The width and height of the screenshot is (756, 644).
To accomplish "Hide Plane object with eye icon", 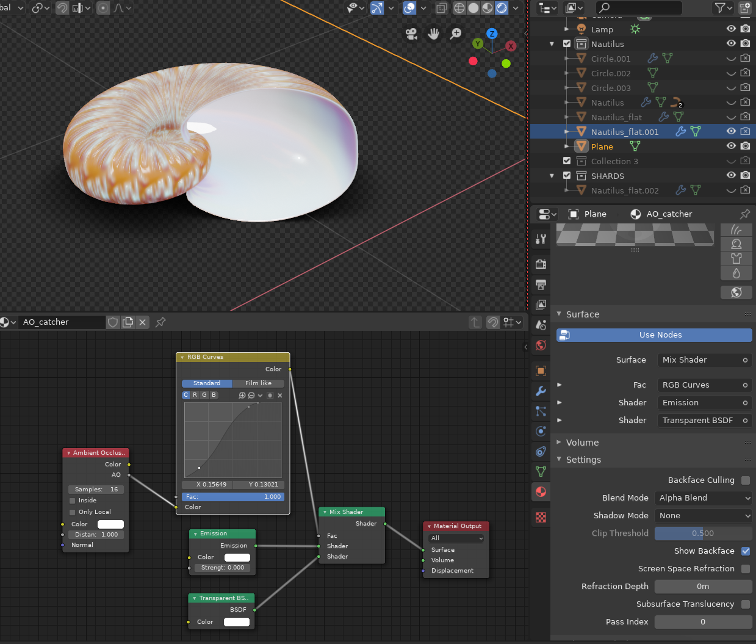I will click(x=731, y=147).
